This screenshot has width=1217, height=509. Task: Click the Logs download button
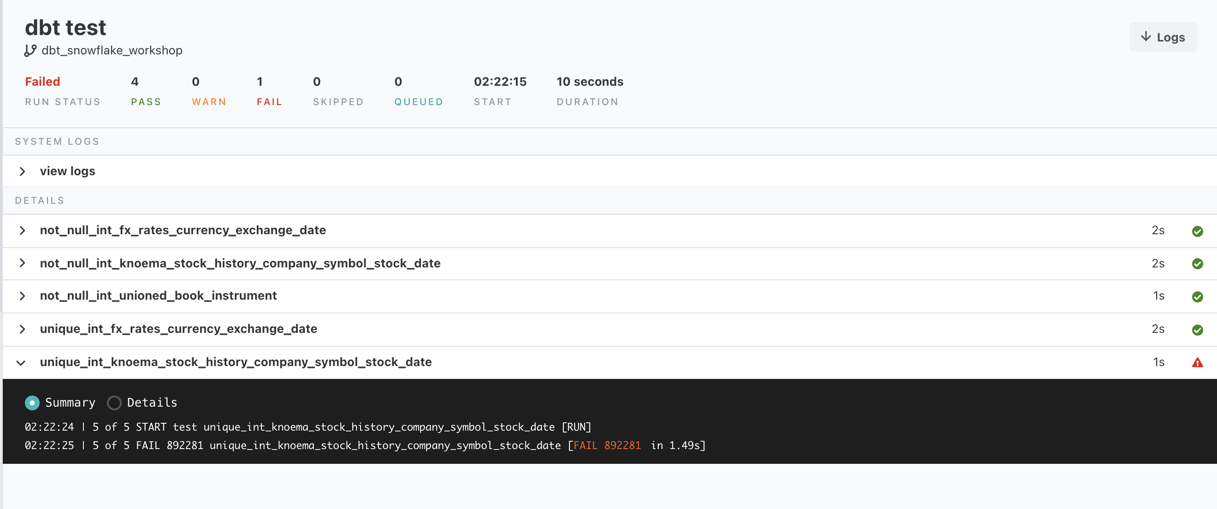[x=1162, y=37]
